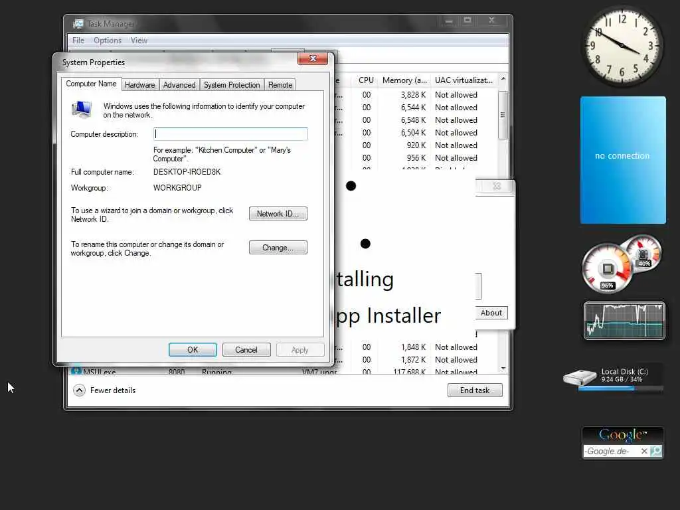This screenshot has width=680, height=510.
Task: Close the System Properties dialog
Action: 313,58
